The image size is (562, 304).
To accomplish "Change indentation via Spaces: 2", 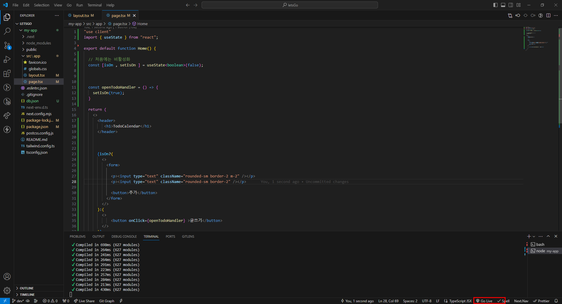I will pos(410,301).
